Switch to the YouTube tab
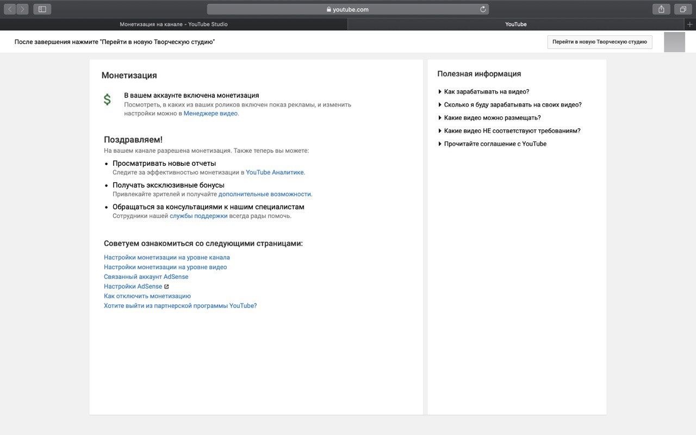Image resolution: width=696 pixels, height=435 pixels. tap(516, 24)
